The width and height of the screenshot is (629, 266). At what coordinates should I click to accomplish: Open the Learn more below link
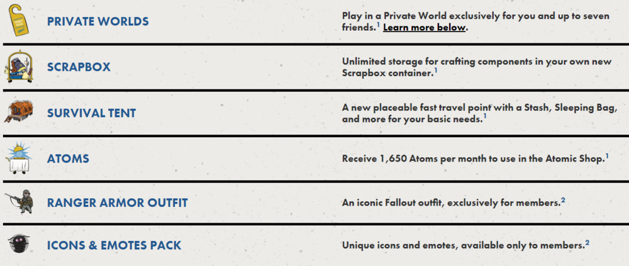(x=425, y=28)
